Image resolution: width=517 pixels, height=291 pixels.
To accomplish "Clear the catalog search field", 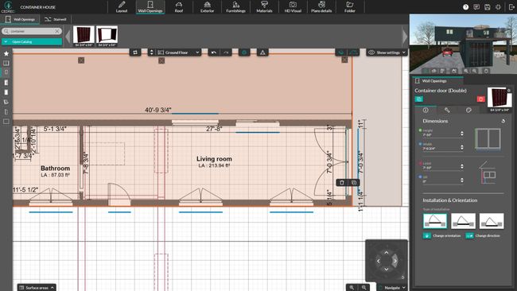I will (x=57, y=31).
